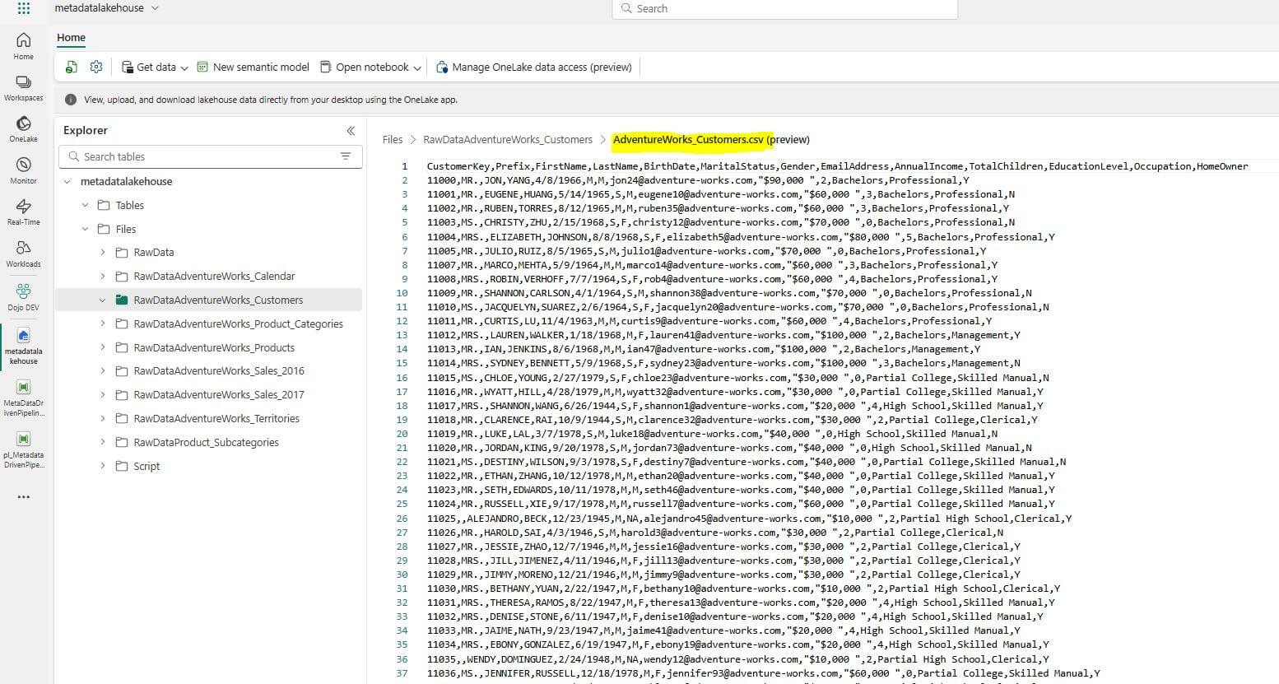Open Monitor from the left rail

click(x=23, y=170)
